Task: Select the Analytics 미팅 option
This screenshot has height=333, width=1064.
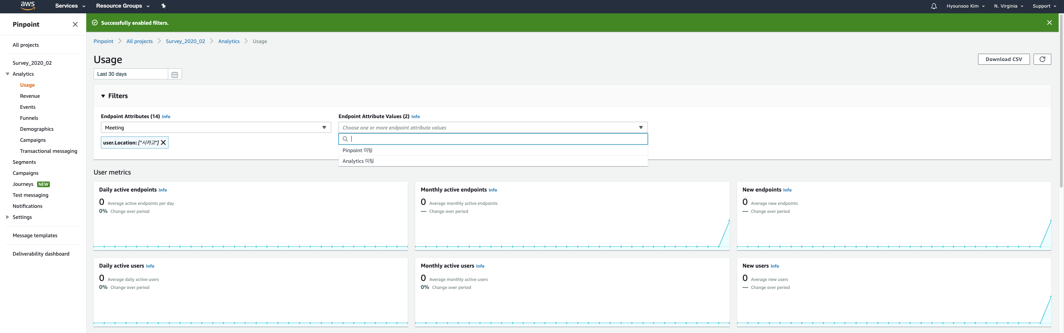Action: (x=493, y=161)
